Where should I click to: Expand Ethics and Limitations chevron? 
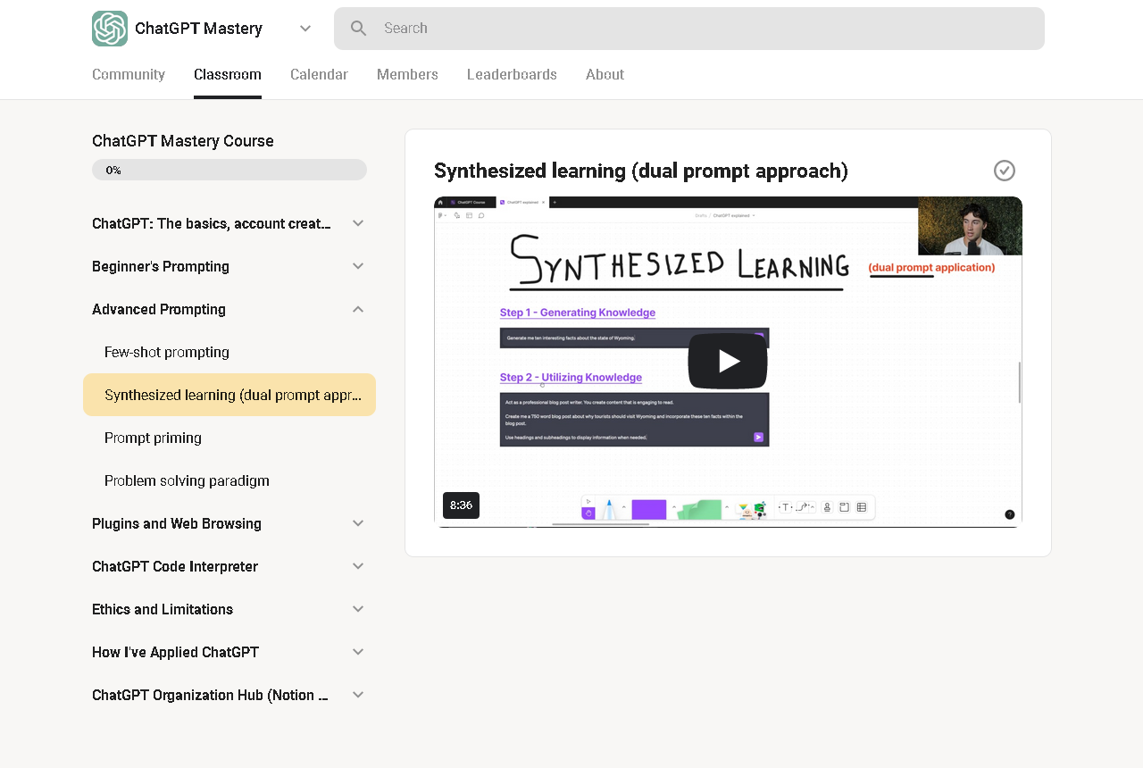point(358,609)
